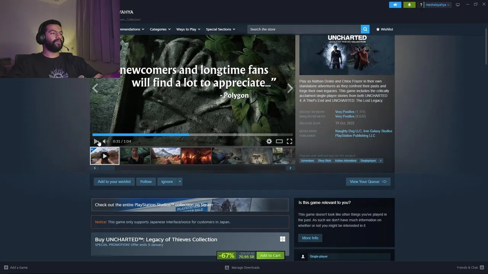Open Friends & Chat

470,268
